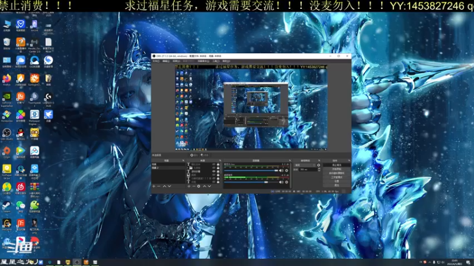Open PotPlayer 64 bit desktop shortcut
Image resolution: width=474 pixels, height=266 pixels.
pyautogui.click(x=7, y=170)
